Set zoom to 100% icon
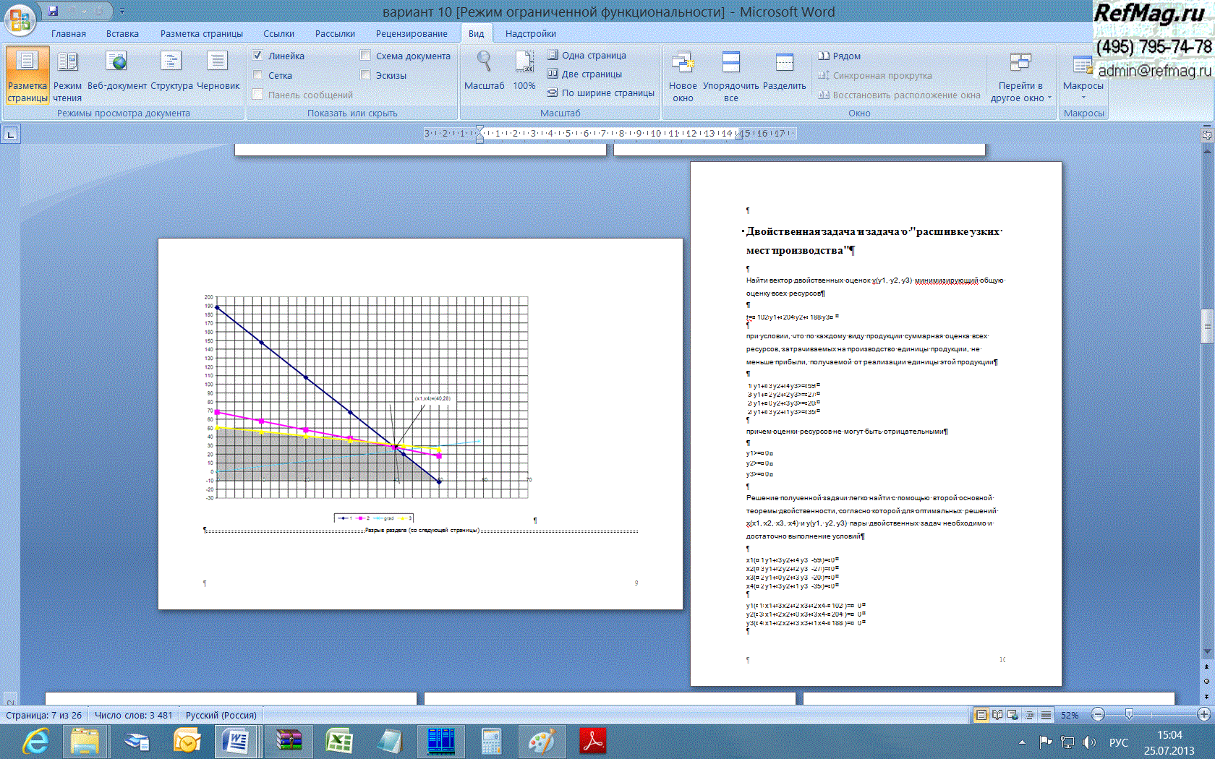Screen dimensions: 1215x759 [524, 62]
